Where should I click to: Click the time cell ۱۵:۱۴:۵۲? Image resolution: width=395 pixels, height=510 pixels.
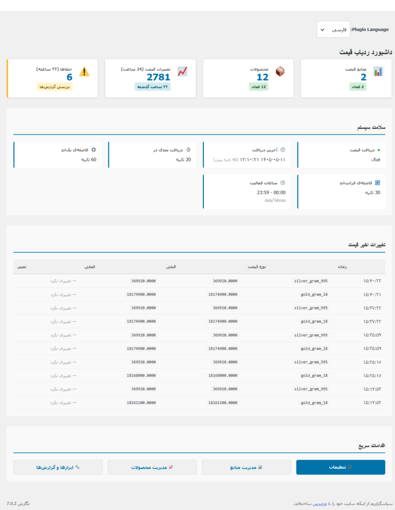tap(372, 402)
